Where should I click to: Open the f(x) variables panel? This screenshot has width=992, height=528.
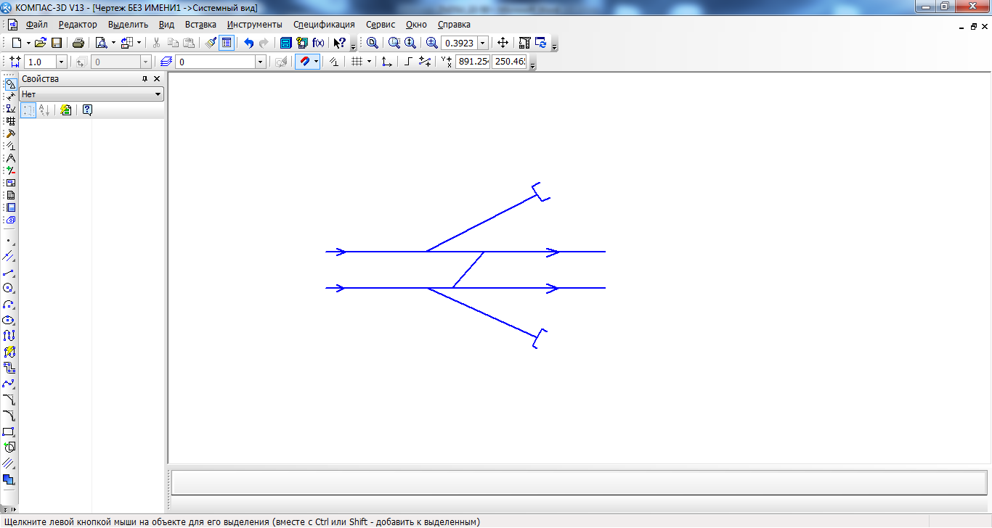click(318, 43)
